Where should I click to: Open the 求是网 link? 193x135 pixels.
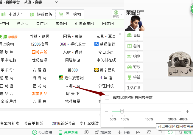pyautogui.click(x=61, y=24)
